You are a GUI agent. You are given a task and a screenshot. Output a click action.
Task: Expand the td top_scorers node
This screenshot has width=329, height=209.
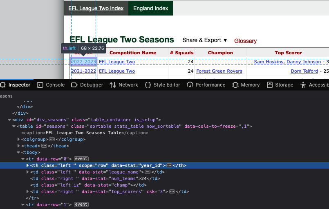click(x=27, y=191)
